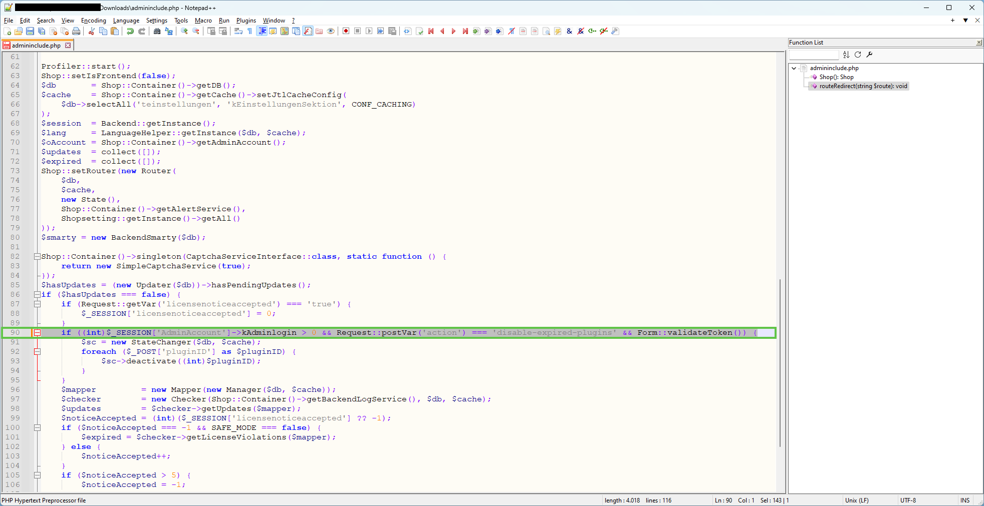This screenshot has height=506, width=984.
Task: Click the Cut scissors icon
Action: tap(92, 31)
